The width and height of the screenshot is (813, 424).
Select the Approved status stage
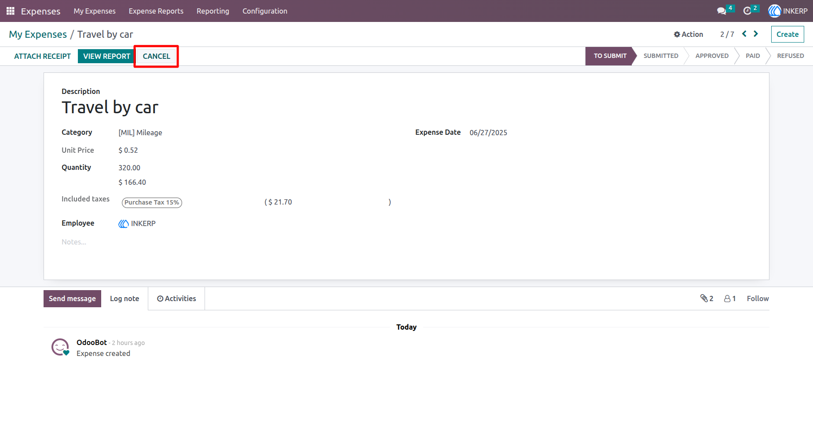point(712,56)
